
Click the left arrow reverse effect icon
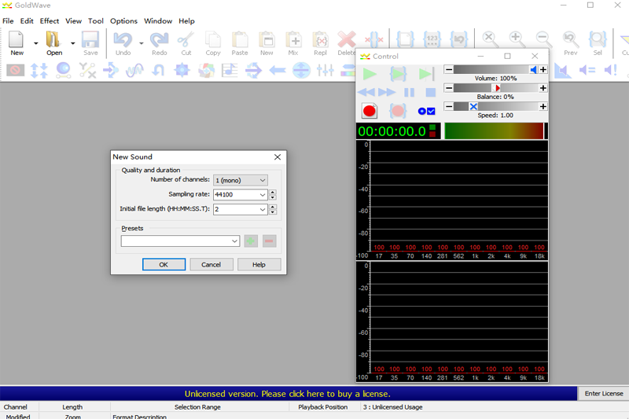coord(278,70)
